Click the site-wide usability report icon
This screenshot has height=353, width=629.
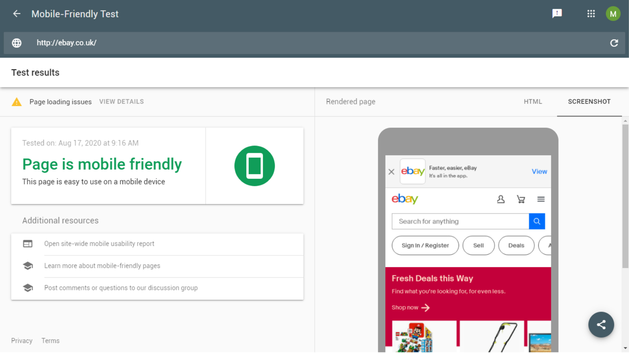tap(28, 244)
